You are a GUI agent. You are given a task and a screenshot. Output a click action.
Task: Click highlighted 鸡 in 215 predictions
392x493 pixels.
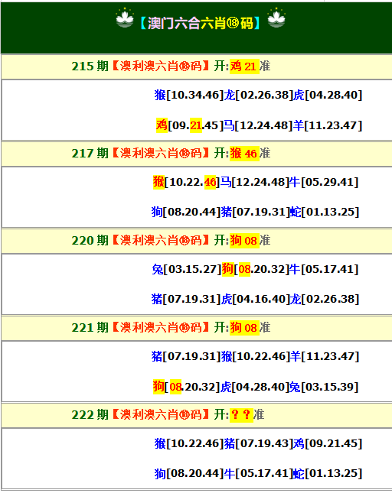(162, 125)
